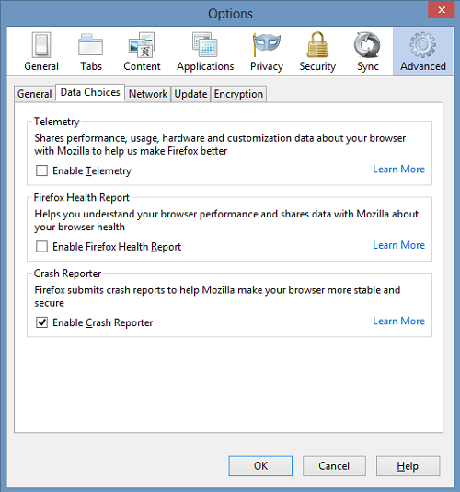Viewport: 460px width, 492px height.
Task: Click Cancel to discard changes
Action: [334, 466]
